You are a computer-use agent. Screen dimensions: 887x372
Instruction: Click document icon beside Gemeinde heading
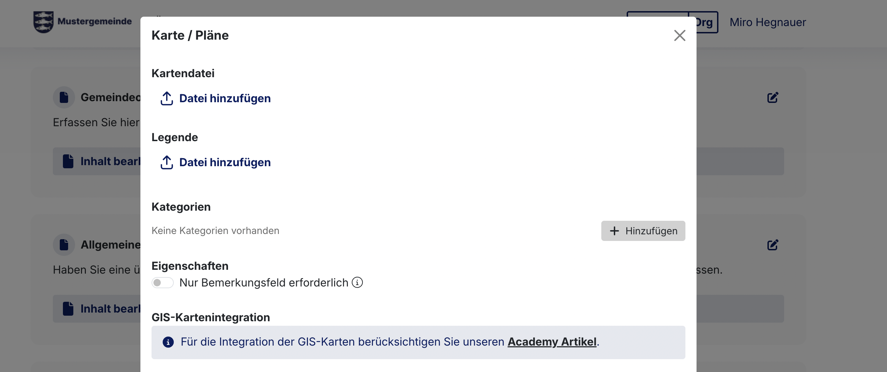click(x=64, y=97)
